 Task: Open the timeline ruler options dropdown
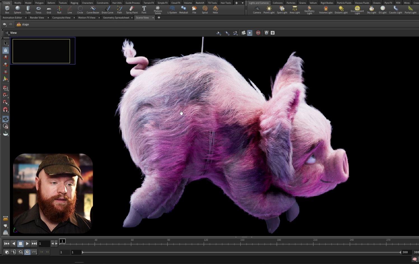(34, 252)
